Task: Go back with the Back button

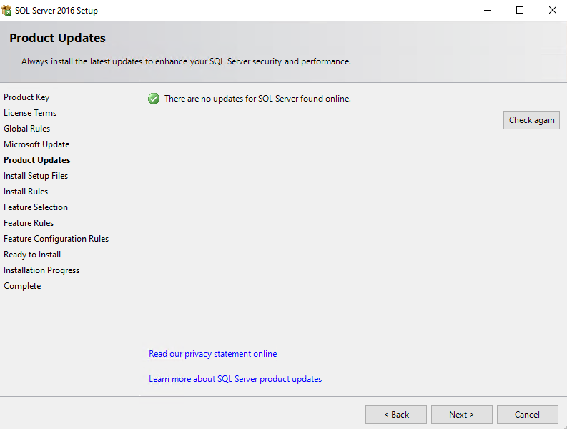Action: (395, 415)
